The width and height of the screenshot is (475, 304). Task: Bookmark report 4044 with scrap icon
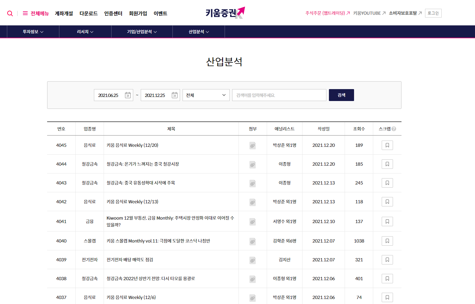387,164
